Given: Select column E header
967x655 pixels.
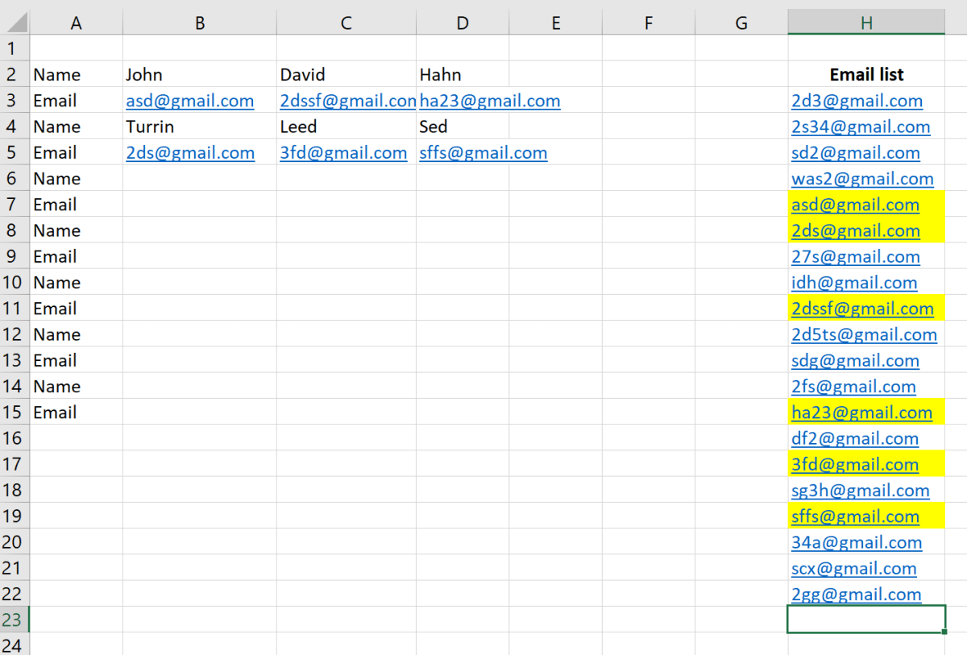Looking at the screenshot, I should pos(555,23).
